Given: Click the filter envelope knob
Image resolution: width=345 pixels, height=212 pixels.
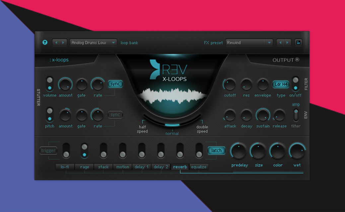Looking at the screenshot, I should [262, 84].
